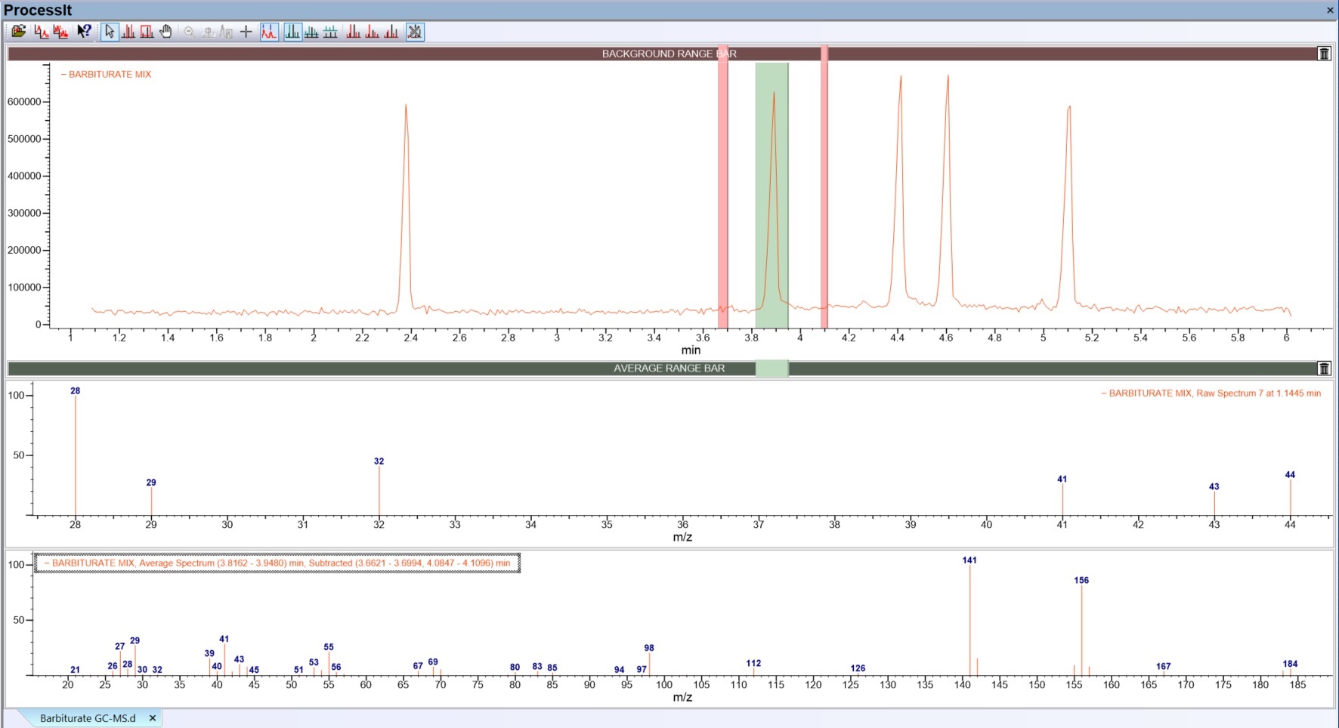Delete the average range using trash icon
The height and width of the screenshot is (728, 1339).
pyautogui.click(x=1324, y=369)
